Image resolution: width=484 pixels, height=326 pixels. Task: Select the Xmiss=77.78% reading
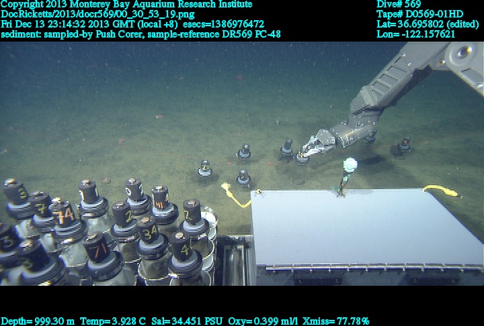point(336,321)
